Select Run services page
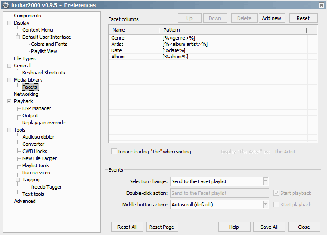The width and height of the screenshot is (327, 235). [36, 173]
